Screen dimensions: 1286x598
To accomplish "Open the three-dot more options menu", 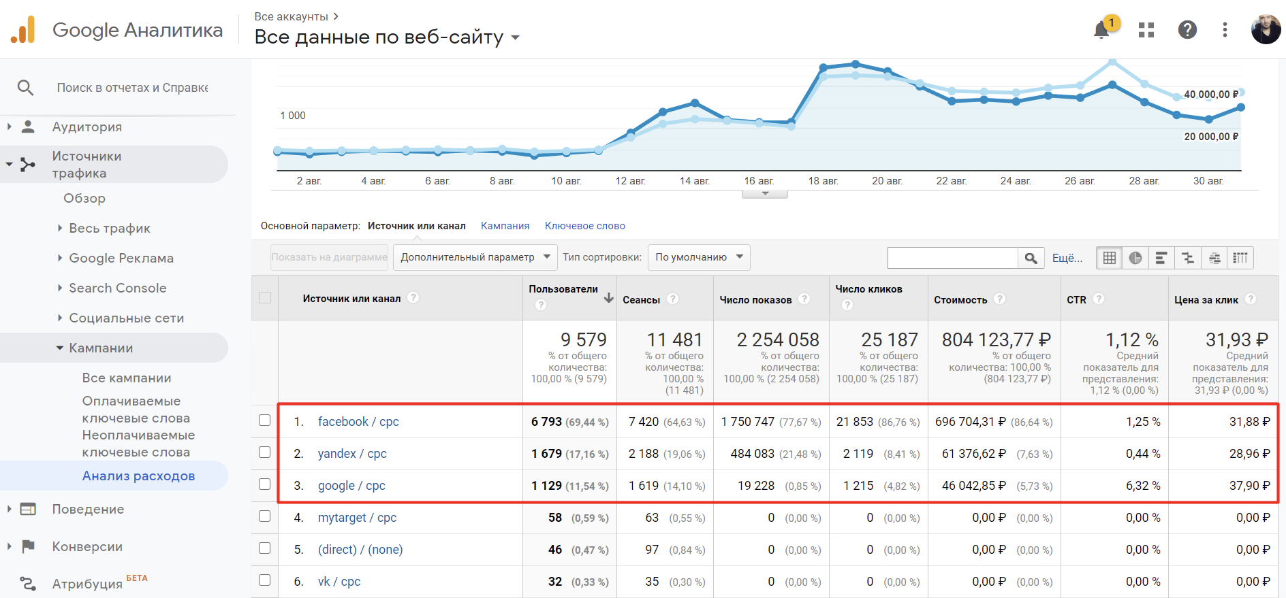I will point(1225,30).
